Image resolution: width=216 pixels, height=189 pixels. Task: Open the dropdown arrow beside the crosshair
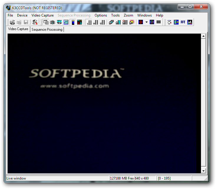pos(146,22)
